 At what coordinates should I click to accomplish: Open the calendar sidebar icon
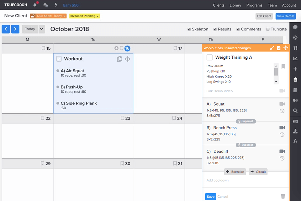[x=295, y=90]
